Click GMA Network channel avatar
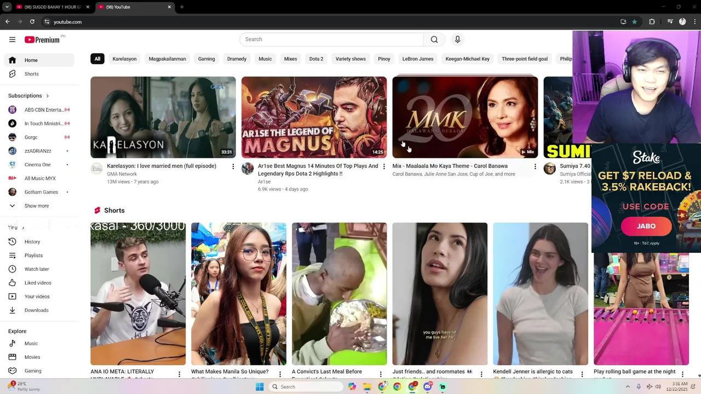Screen dimensions: 701x394 97,169
